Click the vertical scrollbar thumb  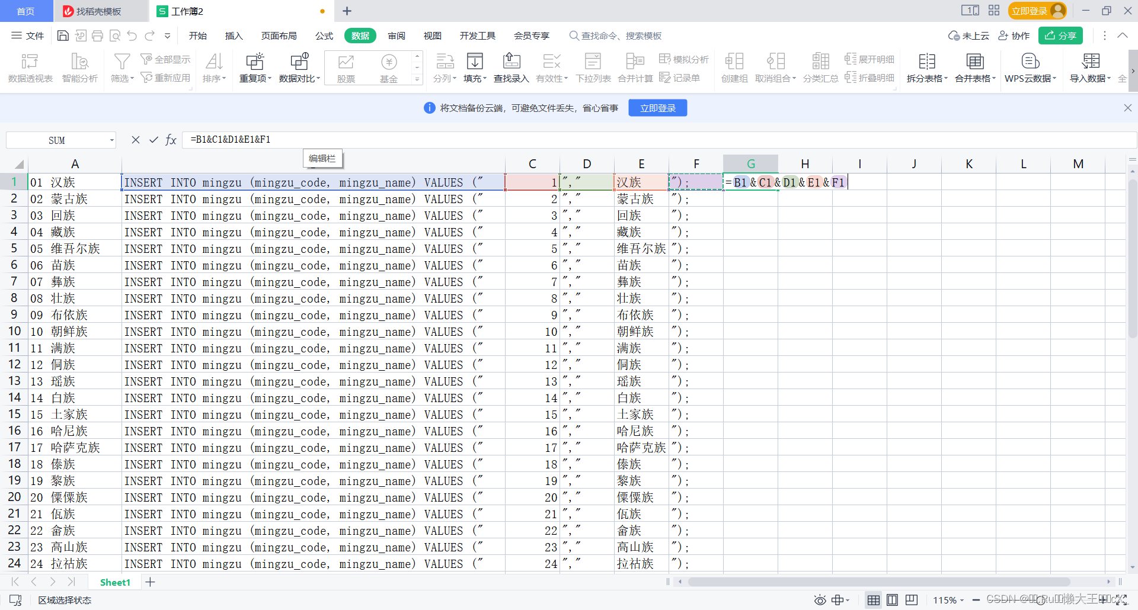pyautogui.click(x=1132, y=258)
